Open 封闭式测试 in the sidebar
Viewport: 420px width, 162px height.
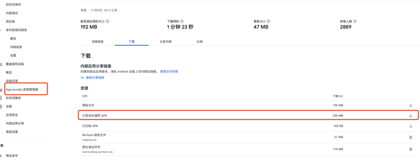[13, 5]
